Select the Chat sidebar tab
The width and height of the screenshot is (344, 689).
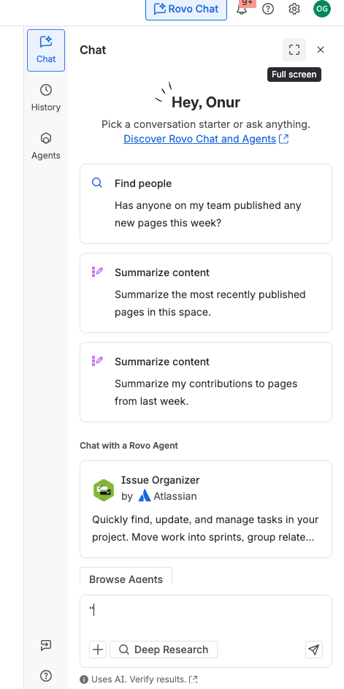coord(46,50)
